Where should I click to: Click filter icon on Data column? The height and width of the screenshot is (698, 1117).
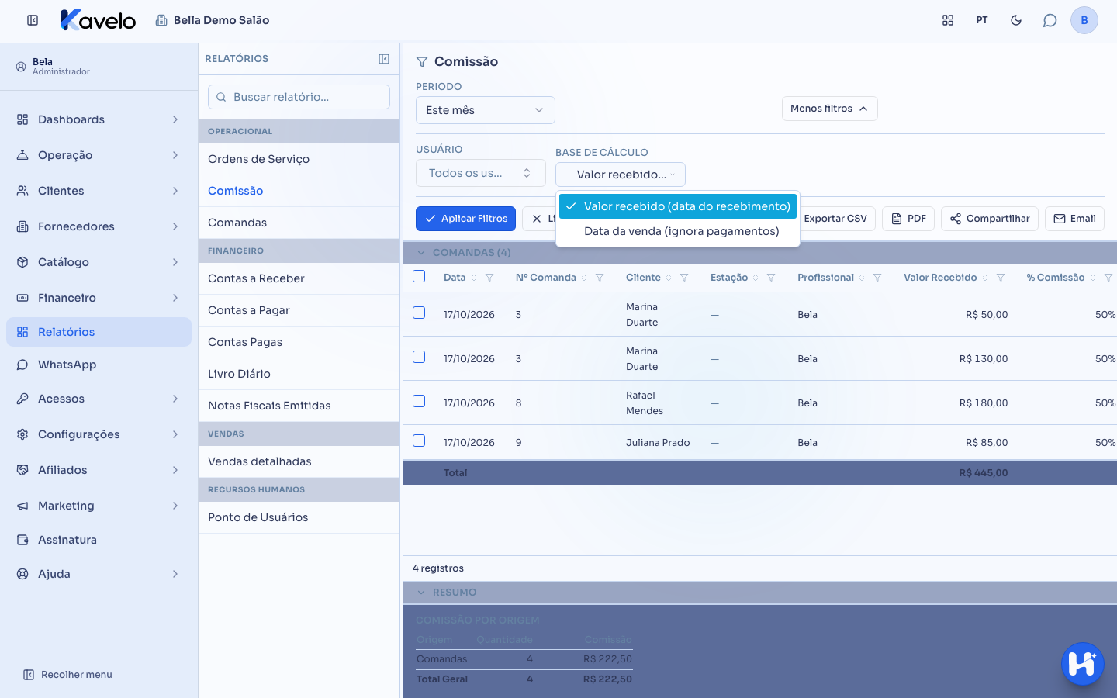[x=489, y=278]
